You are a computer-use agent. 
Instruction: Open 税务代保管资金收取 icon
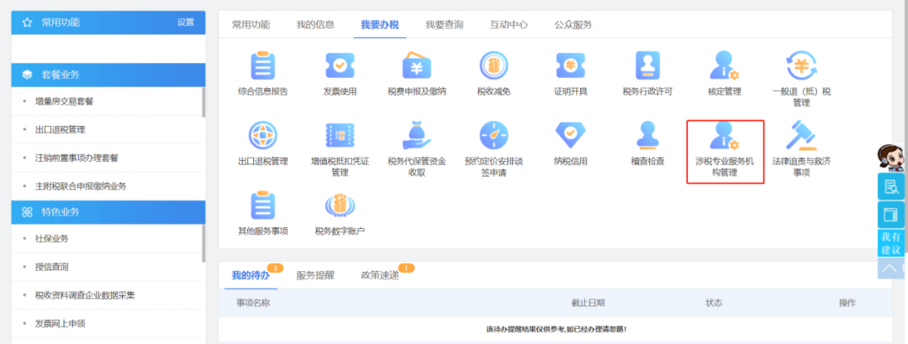coord(417,136)
